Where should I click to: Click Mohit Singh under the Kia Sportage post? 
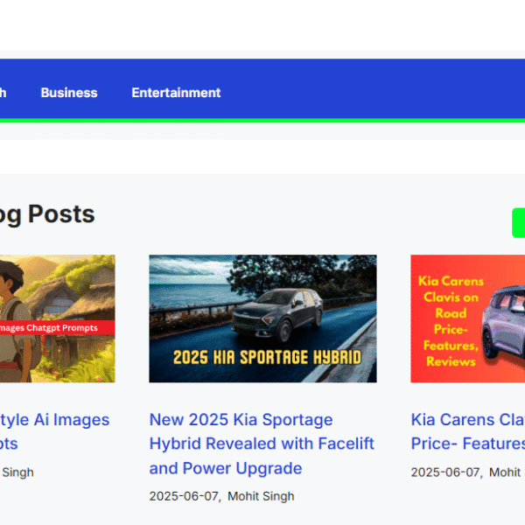point(261,496)
